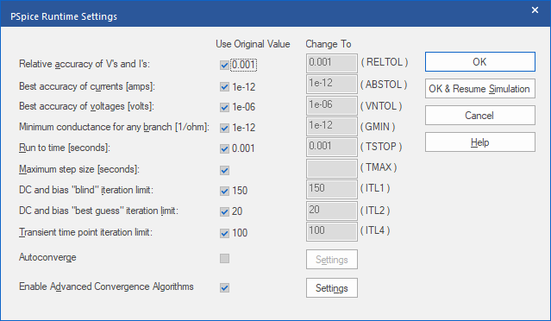
Task: Cancel the runtime settings dialog
Action: (x=480, y=116)
